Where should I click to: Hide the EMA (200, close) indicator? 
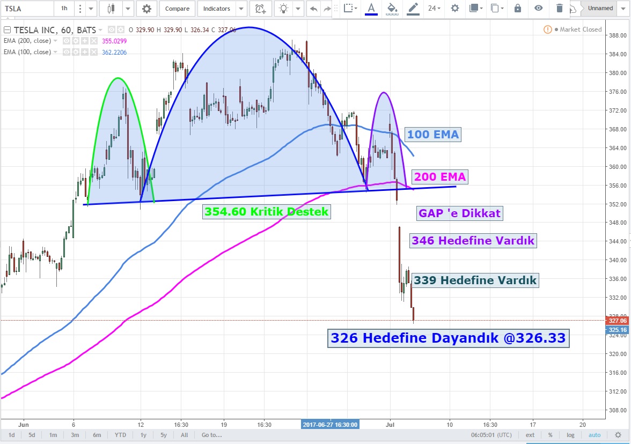click(x=67, y=41)
